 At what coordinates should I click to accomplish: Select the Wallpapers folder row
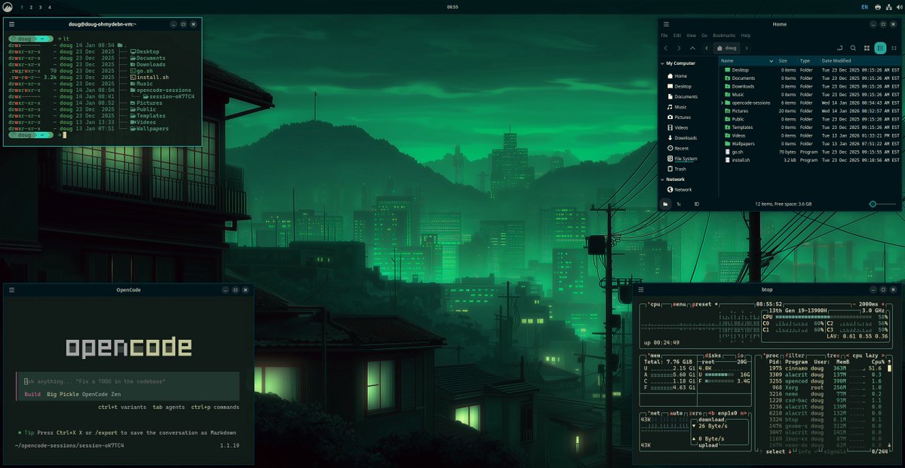click(810, 143)
